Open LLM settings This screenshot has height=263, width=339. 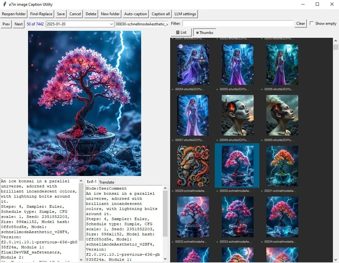185,14
